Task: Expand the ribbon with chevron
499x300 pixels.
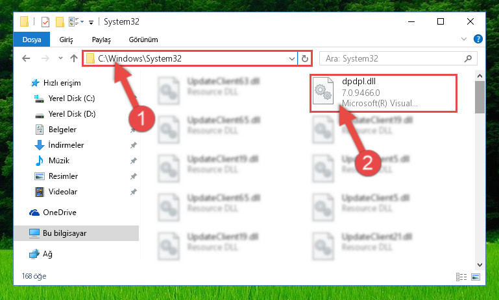Action: (464, 39)
